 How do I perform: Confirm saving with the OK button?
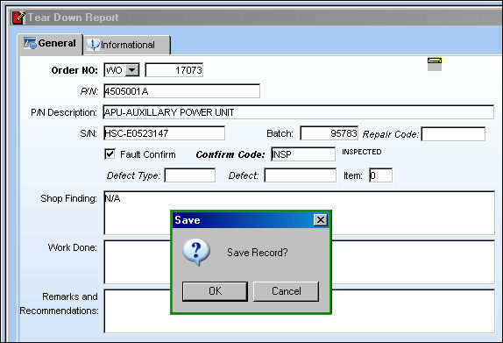coord(215,291)
